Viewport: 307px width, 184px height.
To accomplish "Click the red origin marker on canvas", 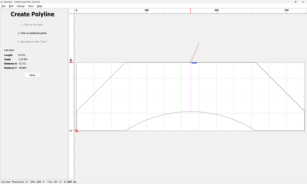I will (x=77, y=131).
